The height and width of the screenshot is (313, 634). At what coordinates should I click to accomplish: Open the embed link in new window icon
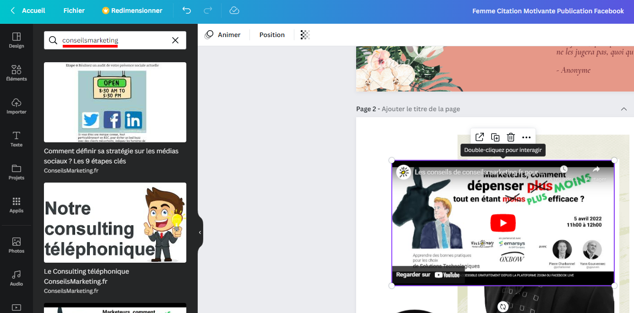(x=480, y=137)
